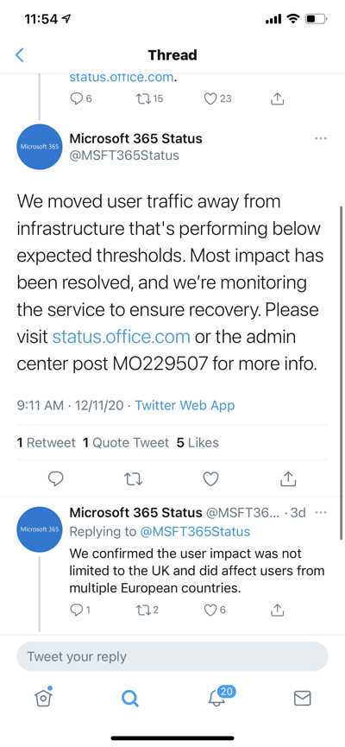The image size is (345, 747).
Task: View the 1 Quote Tweet list
Action: click(126, 442)
